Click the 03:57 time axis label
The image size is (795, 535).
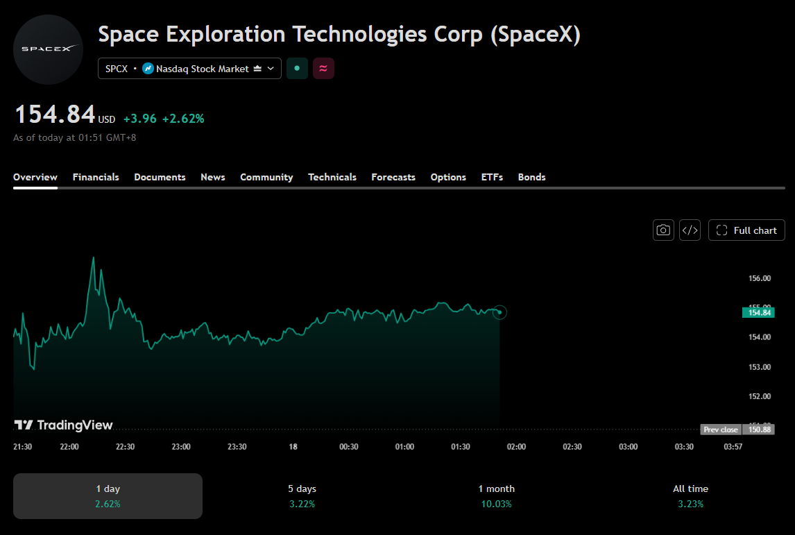(x=733, y=447)
